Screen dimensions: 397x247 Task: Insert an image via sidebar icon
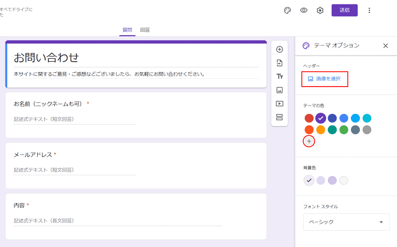(x=279, y=90)
